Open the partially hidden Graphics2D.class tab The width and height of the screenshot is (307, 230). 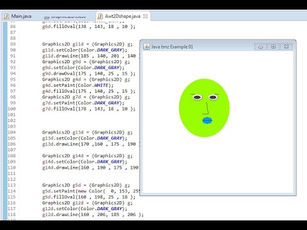(65, 17)
